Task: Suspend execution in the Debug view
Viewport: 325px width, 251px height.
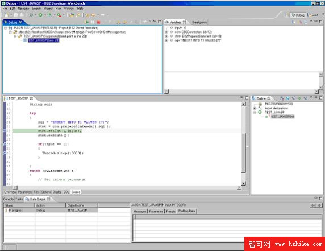Action: click(x=93, y=22)
